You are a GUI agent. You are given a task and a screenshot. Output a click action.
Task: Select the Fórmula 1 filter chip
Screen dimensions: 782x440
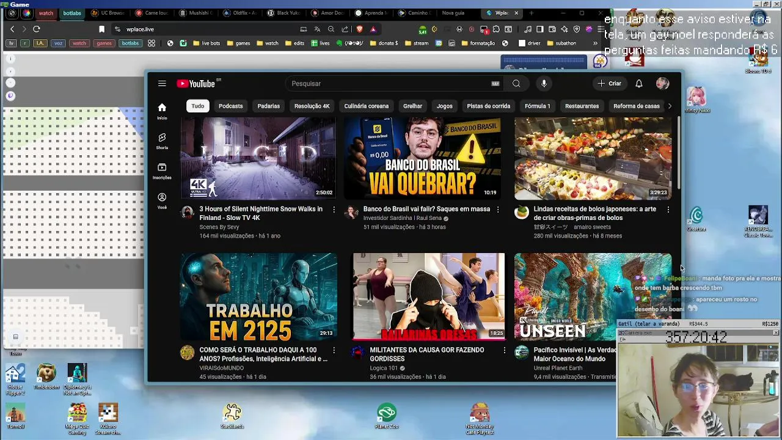click(538, 106)
